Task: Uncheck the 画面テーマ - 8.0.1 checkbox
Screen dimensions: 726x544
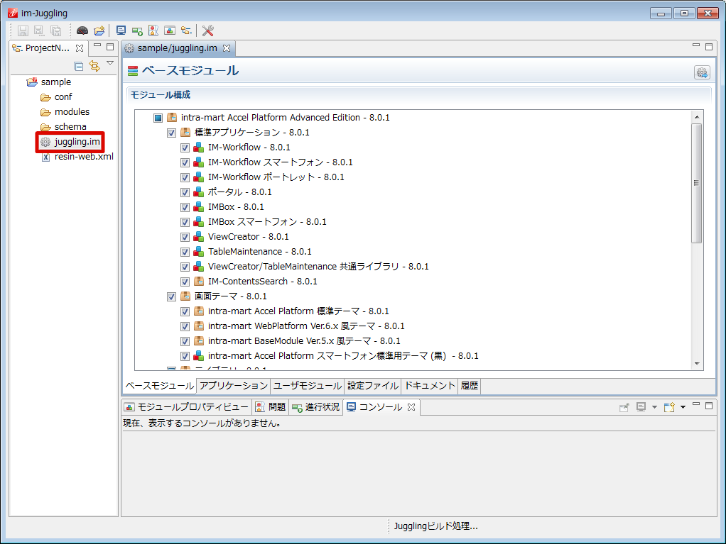Action: 171,296
